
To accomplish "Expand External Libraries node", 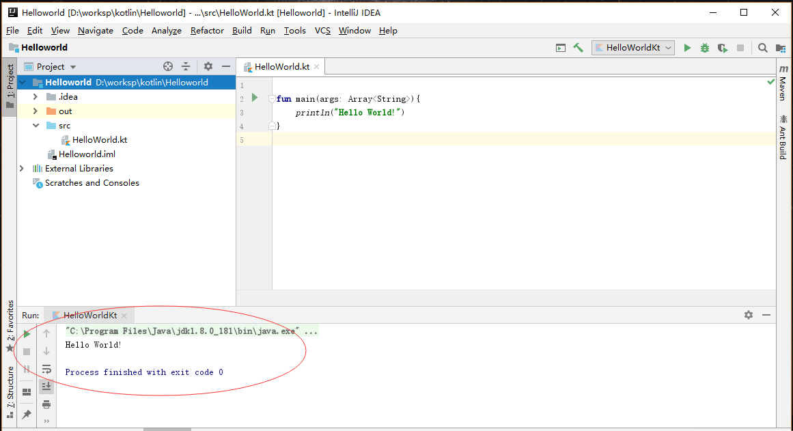I will click(x=22, y=169).
